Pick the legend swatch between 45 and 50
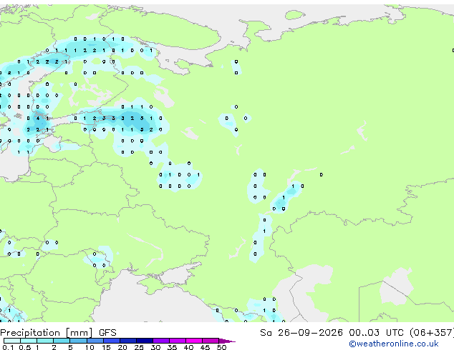Image resolution: width=454 pixels, height=350 pixels. pos(211,341)
